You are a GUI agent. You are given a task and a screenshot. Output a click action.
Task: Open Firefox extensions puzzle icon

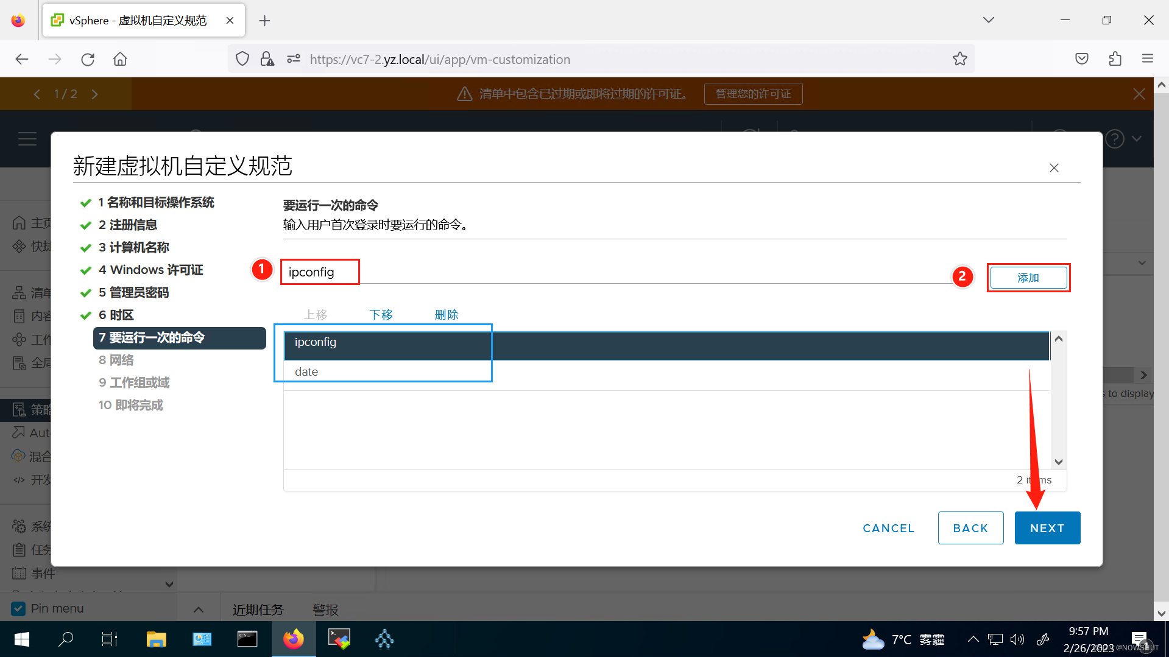coord(1115,59)
